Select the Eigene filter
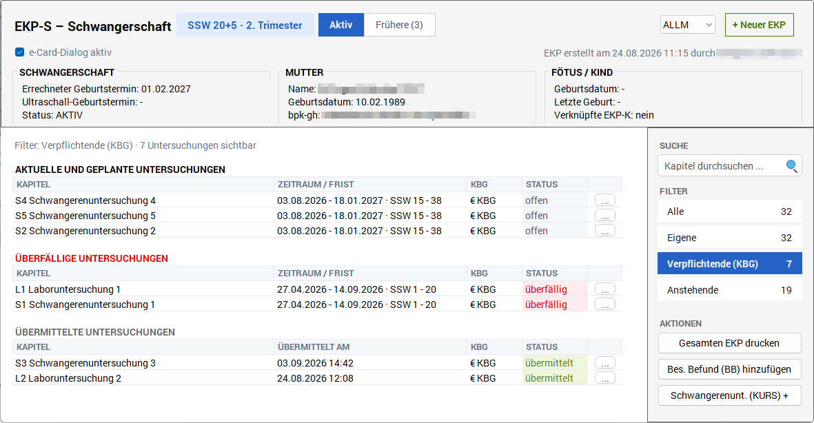This screenshot has height=423, width=814. coord(729,238)
